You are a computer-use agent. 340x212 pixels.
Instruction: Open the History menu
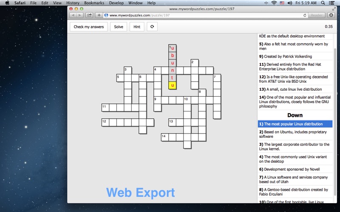[x=73, y=3]
